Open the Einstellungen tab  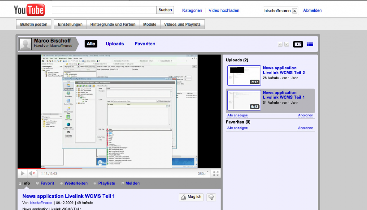click(x=69, y=24)
